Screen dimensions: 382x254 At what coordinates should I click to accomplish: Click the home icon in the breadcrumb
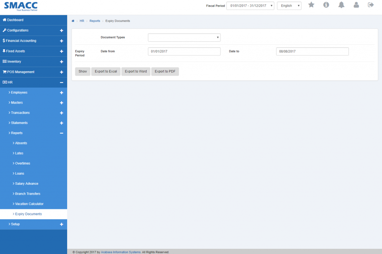(73, 21)
